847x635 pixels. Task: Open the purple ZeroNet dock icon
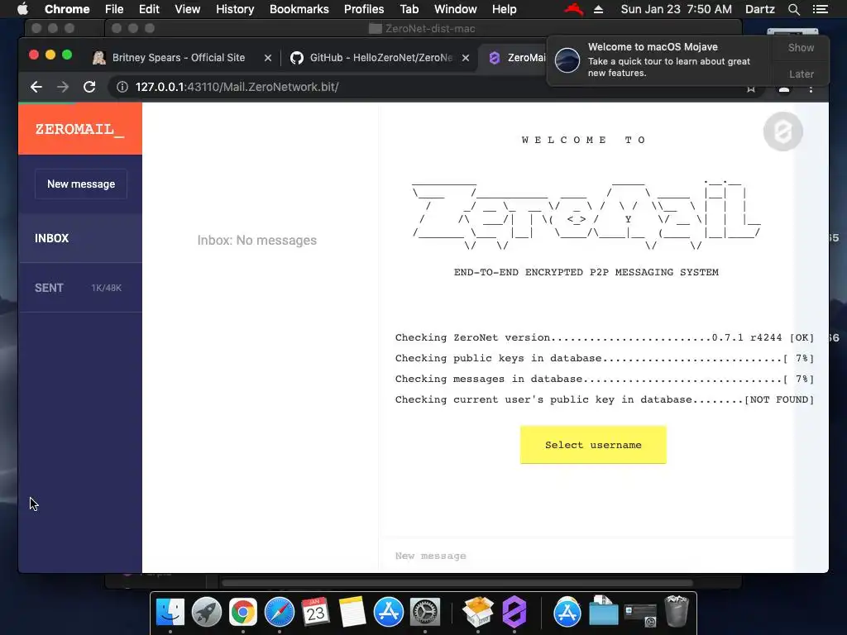(x=514, y=613)
